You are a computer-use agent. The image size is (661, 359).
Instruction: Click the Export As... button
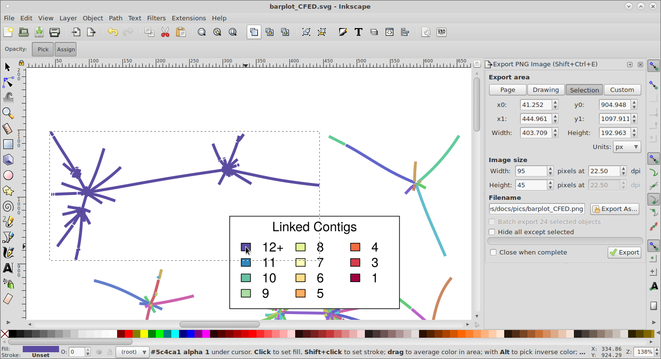tap(615, 209)
